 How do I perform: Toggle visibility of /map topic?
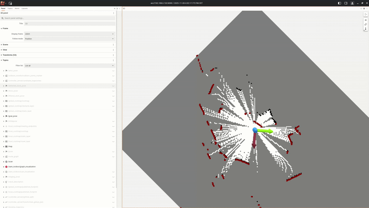[113, 147]
